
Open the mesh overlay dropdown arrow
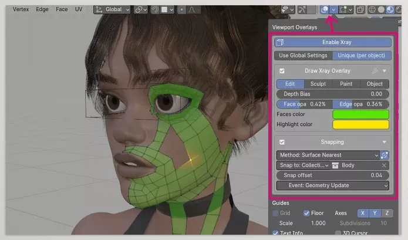[x=350, y=10]
